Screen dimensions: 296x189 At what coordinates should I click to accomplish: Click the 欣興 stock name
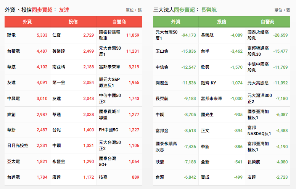click(205, 67)
